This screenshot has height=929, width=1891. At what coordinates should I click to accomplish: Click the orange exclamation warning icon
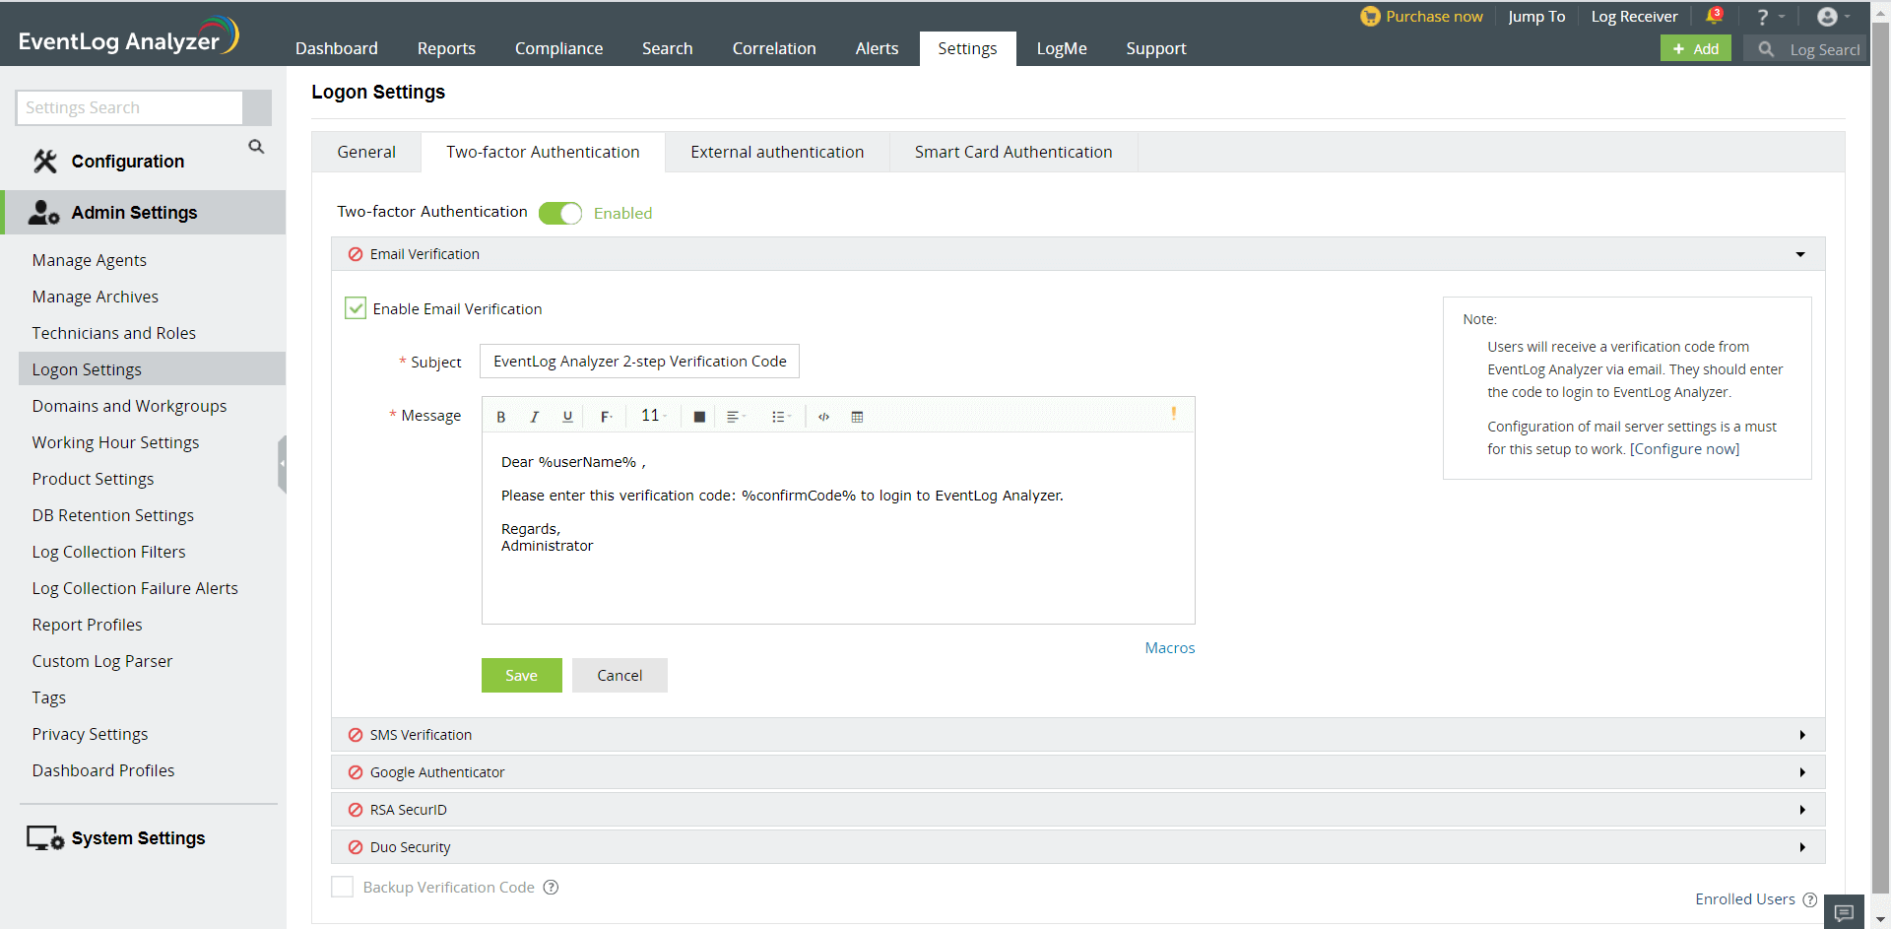pyautogui.click(x=1173, y=414)
